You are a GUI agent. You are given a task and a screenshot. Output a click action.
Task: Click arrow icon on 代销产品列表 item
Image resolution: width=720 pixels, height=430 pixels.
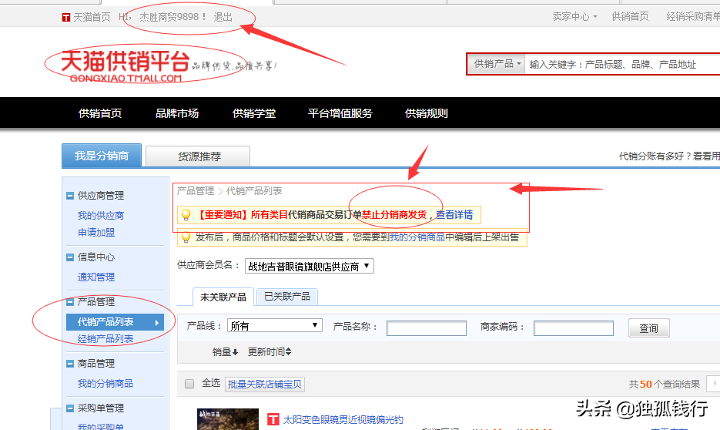point(157,322)
